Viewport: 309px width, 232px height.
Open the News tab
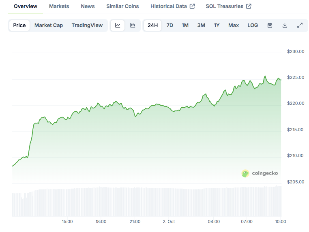tap(88, 6)
